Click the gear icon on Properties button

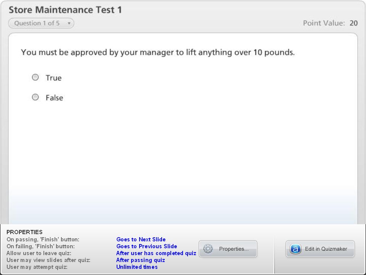207,249
